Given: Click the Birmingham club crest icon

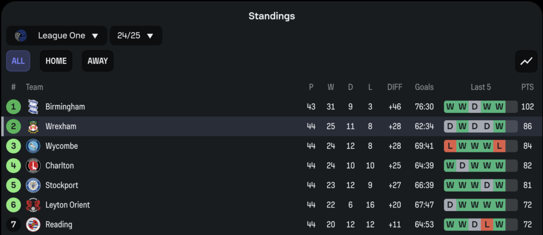Looking at the screenshot, I should 33,107.
